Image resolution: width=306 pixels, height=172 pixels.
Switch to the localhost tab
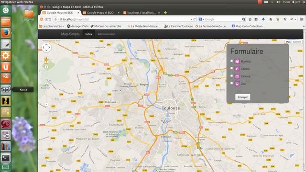(142, 13)
